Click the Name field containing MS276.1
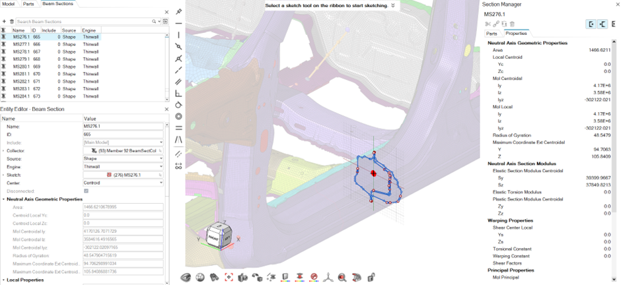Viewport: 621px width, 285px height. pos(123,127)
